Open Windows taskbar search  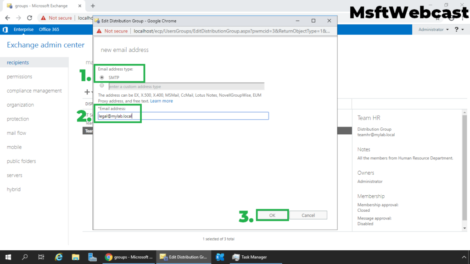[x=25, y=257]
